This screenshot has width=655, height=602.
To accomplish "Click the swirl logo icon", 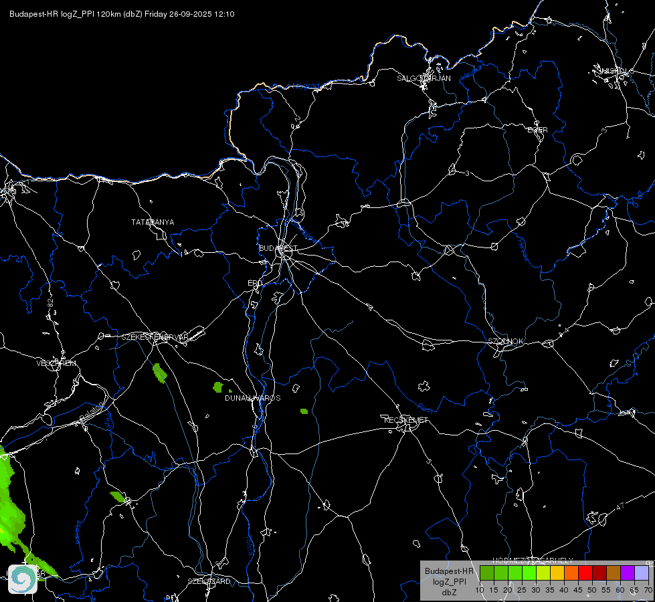I will click(x=23, y=579).
